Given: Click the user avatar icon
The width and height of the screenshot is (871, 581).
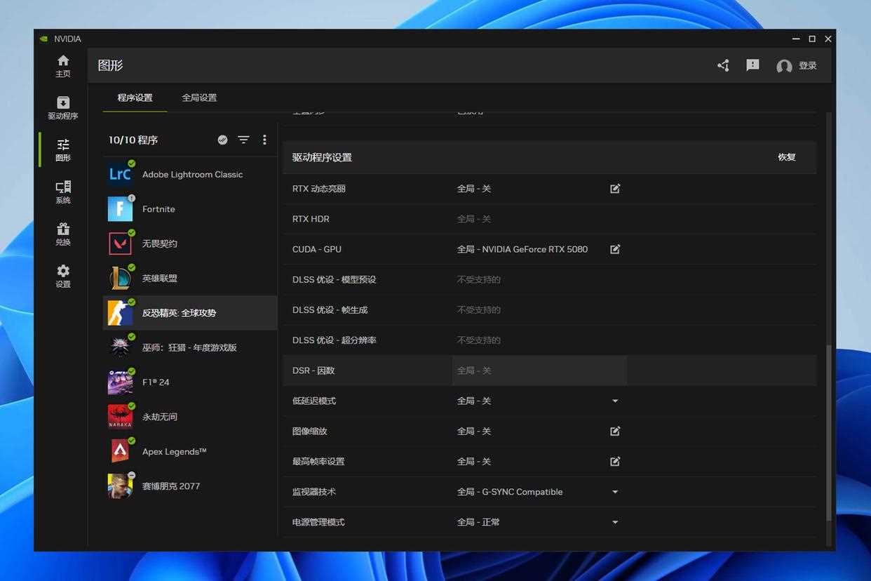Looking at the screenshot, I should [x=784, y=66].
